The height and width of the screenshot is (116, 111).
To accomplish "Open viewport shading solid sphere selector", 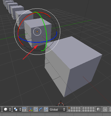I will click(x=7, y=109).
